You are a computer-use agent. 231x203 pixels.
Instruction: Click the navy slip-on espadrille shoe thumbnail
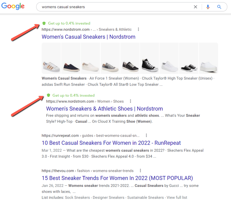(x=71, y=58)
